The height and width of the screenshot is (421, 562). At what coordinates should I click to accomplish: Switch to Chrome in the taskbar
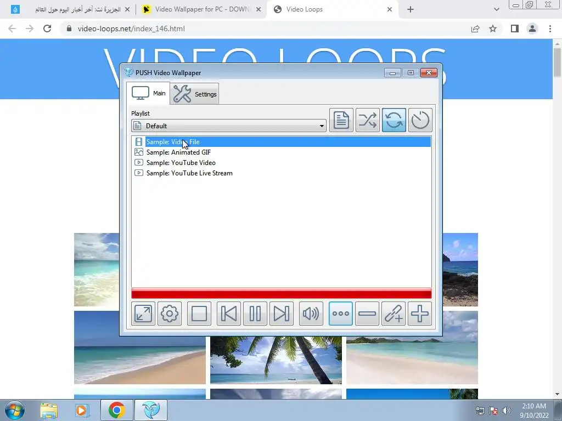[117, 410]
